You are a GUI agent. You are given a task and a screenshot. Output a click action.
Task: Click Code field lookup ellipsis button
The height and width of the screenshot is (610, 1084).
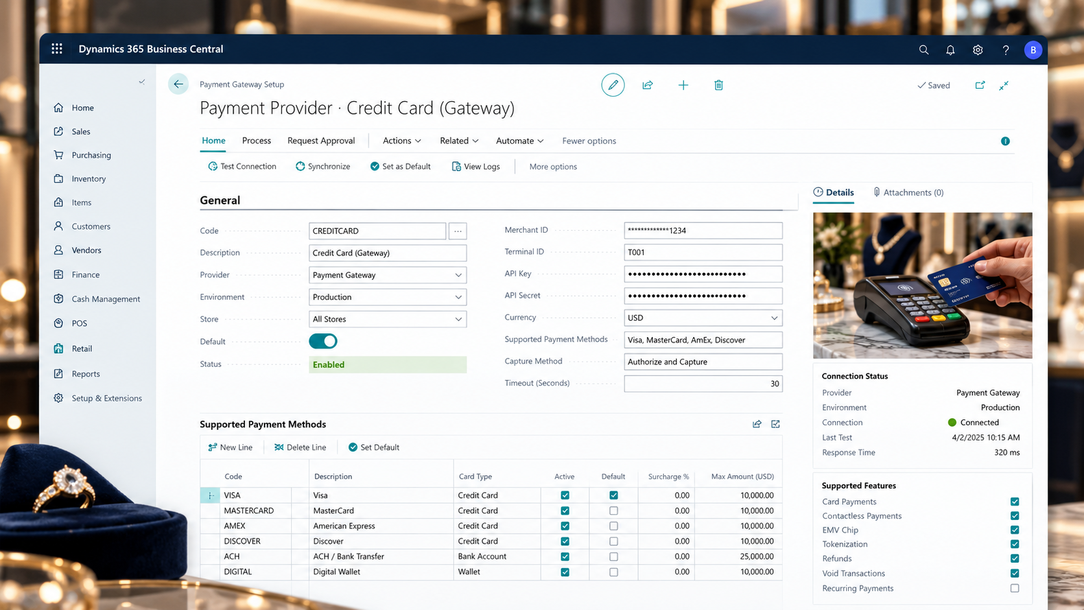pos(458,231)
